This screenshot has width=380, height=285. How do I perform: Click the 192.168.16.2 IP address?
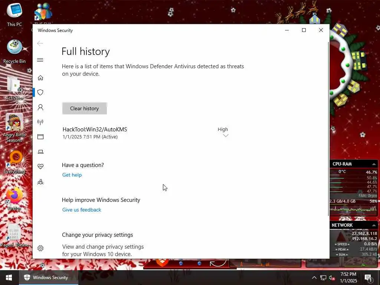click(364, 239)
